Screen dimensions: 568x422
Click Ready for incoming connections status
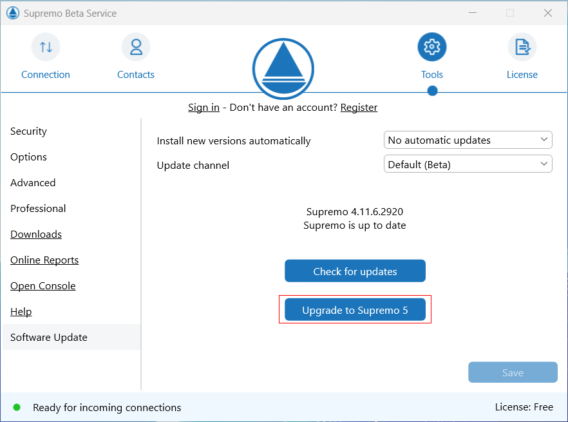coord(107,407)
